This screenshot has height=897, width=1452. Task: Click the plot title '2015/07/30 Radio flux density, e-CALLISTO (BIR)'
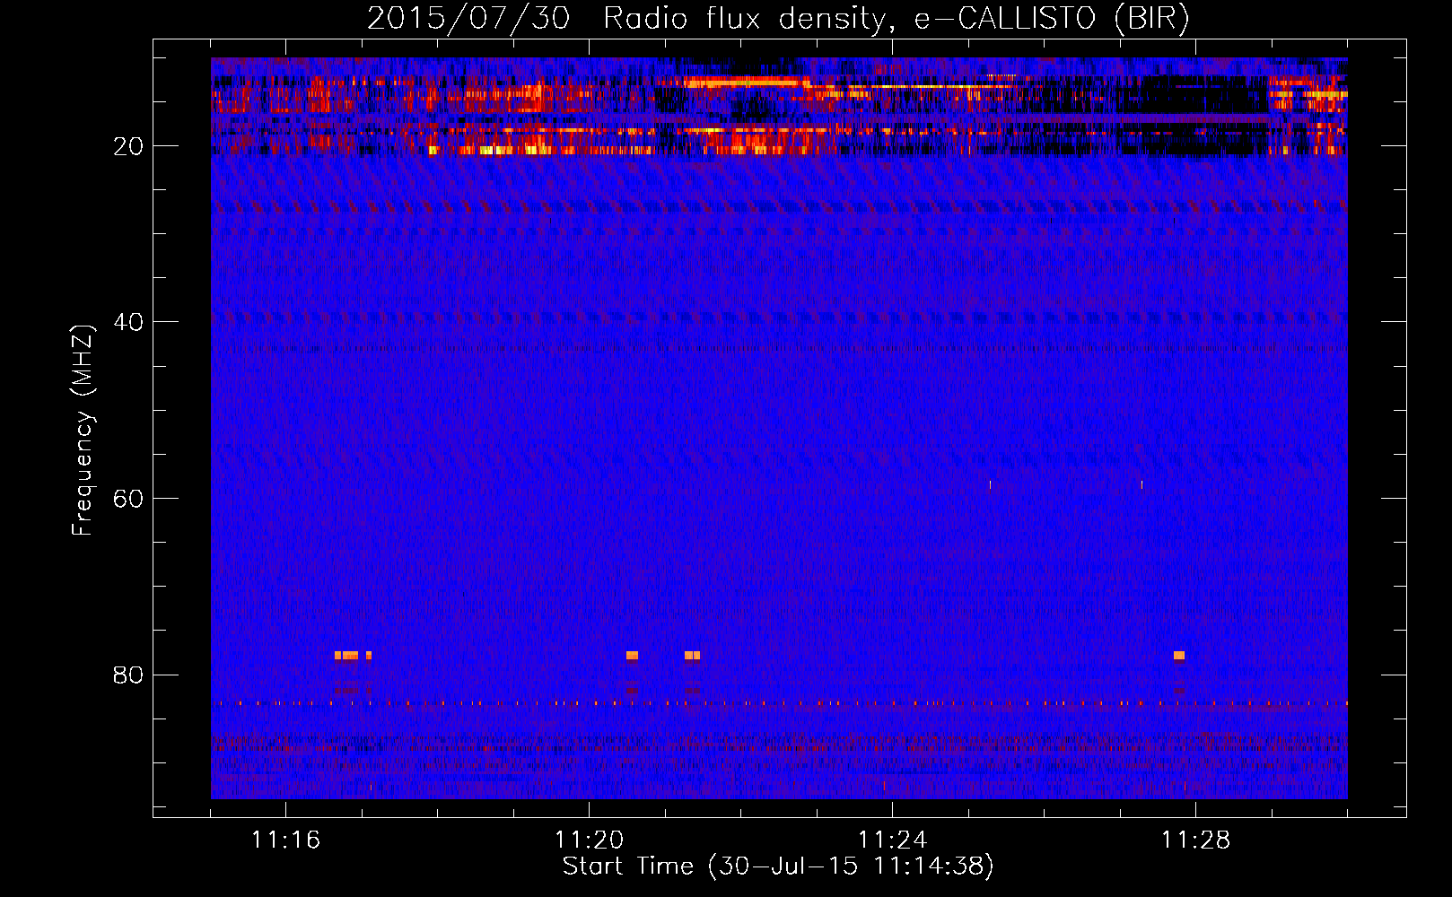click(x=778, y=19)
